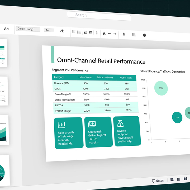
Task: Apply bulleted list formatting
Action: 74,32
